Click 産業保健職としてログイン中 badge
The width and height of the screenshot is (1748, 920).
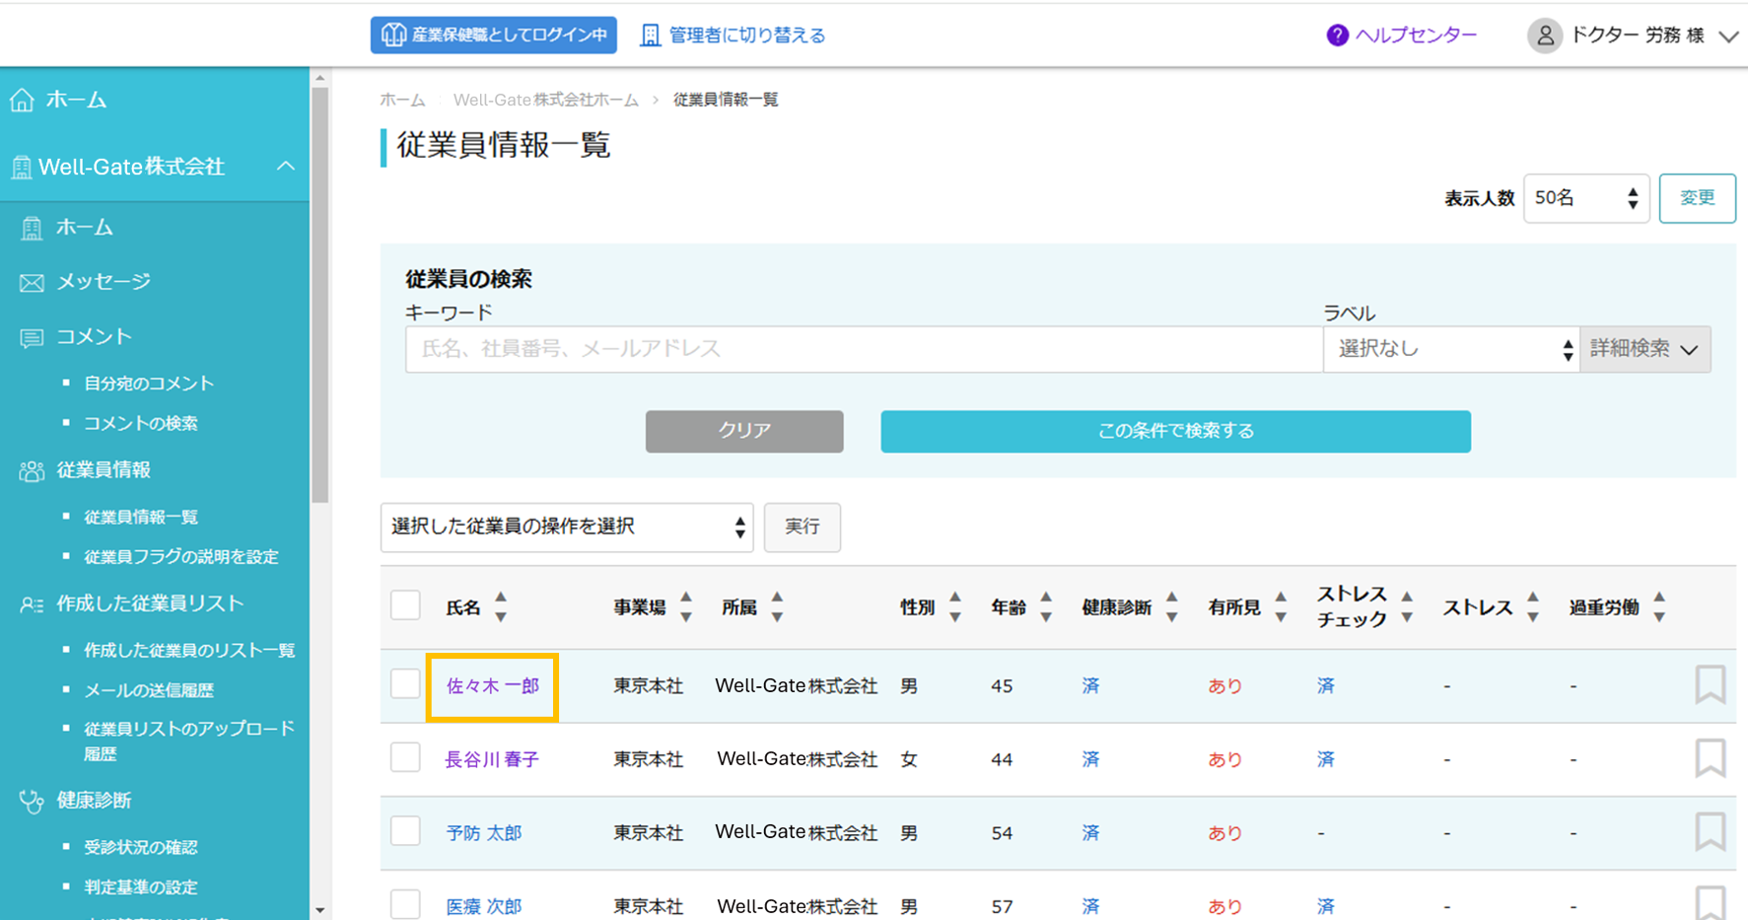click(494, 35)
